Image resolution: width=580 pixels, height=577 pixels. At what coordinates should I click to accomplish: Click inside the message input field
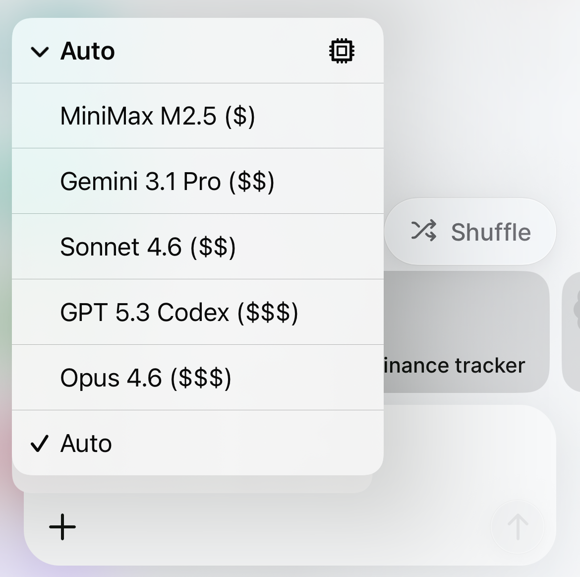[x=273, y=527]
